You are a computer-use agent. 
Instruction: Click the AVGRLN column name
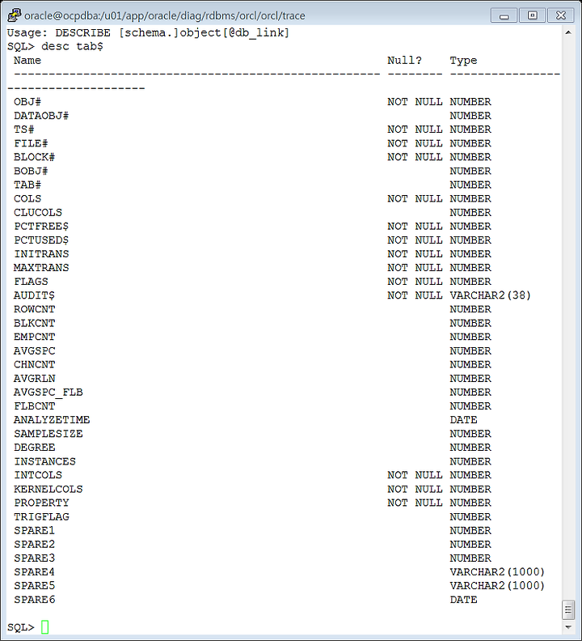pos(34,379)
